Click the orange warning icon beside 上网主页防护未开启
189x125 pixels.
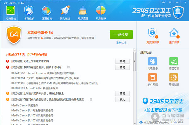pos(8,93)
